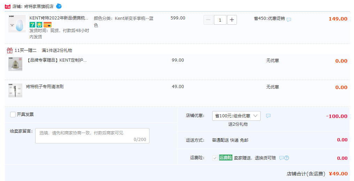Image resolution: width=354 pixels, height=181 pixels.
Task: Click the 无优惠 text in 清洁刷 row
Action: point(272,87)
